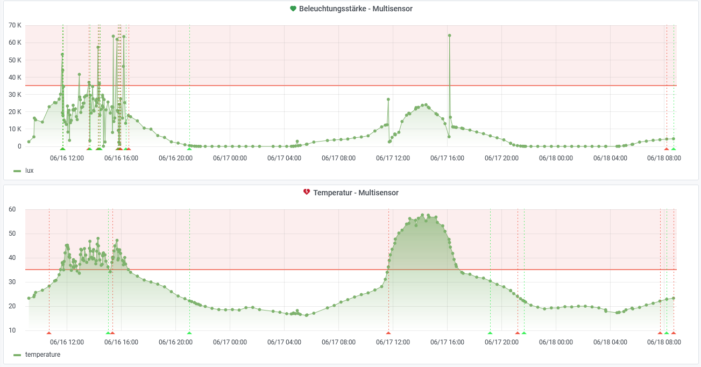Image resolution: width=701 pixels, height=367 pixels.
Task: Click the 06/17 00:00 x-axis label in lux panel
Action: 230,158
